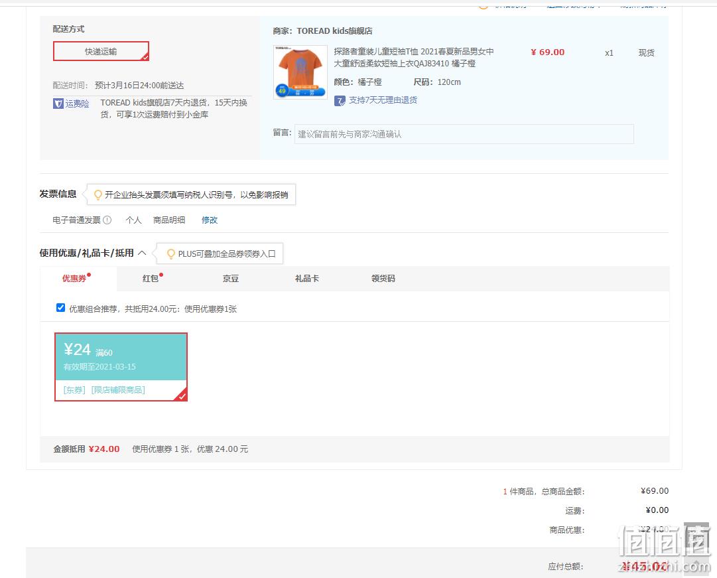Click the 颜色 橘子橙 color text

click(x=358, y=82)
